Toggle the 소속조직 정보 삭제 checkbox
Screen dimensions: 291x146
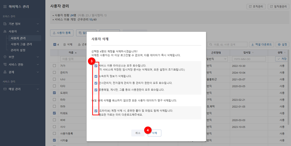coord(96,76)
